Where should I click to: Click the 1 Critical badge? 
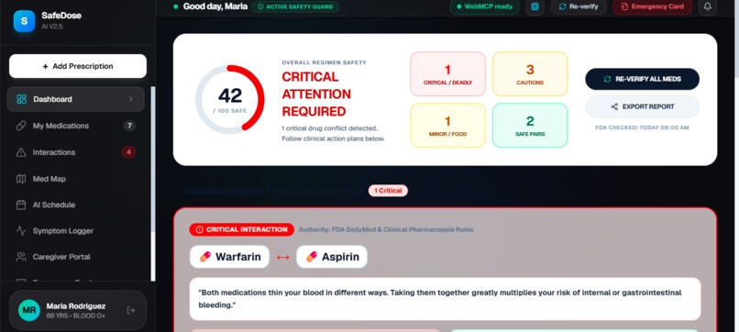click(388, 191)
